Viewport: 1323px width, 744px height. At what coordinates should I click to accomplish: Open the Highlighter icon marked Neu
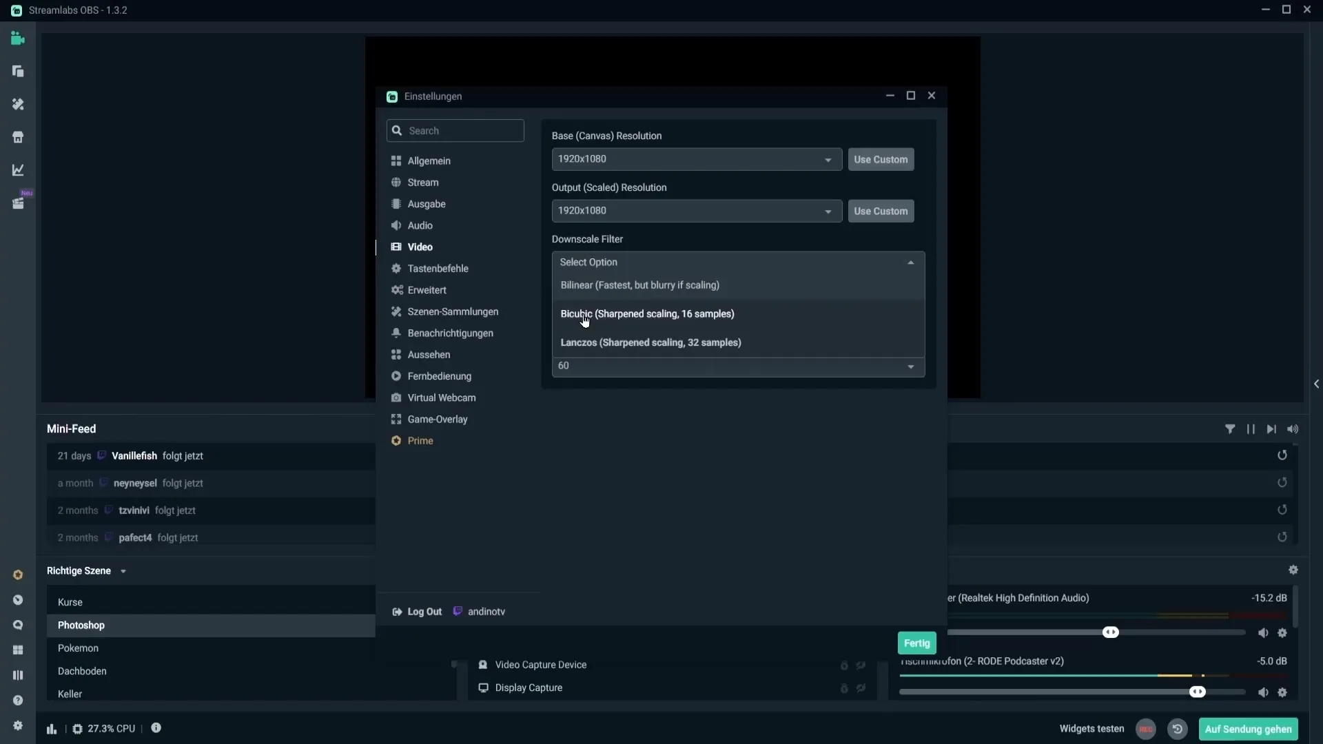point(18,203)
